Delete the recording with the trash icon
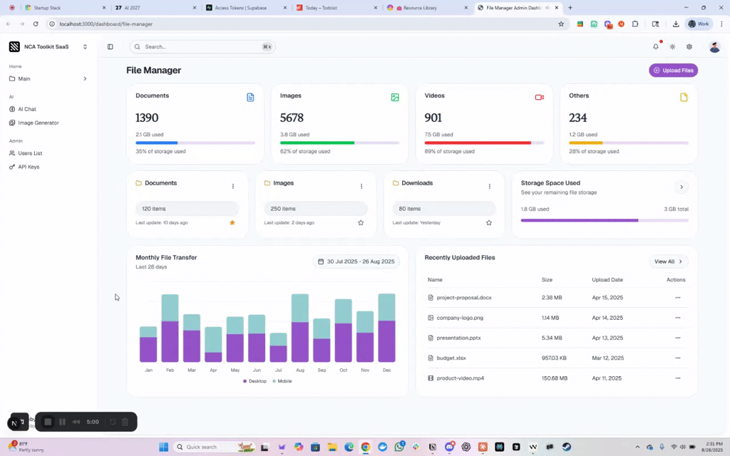The height and width of the screenshot is (456, 730). coord(125,422)
